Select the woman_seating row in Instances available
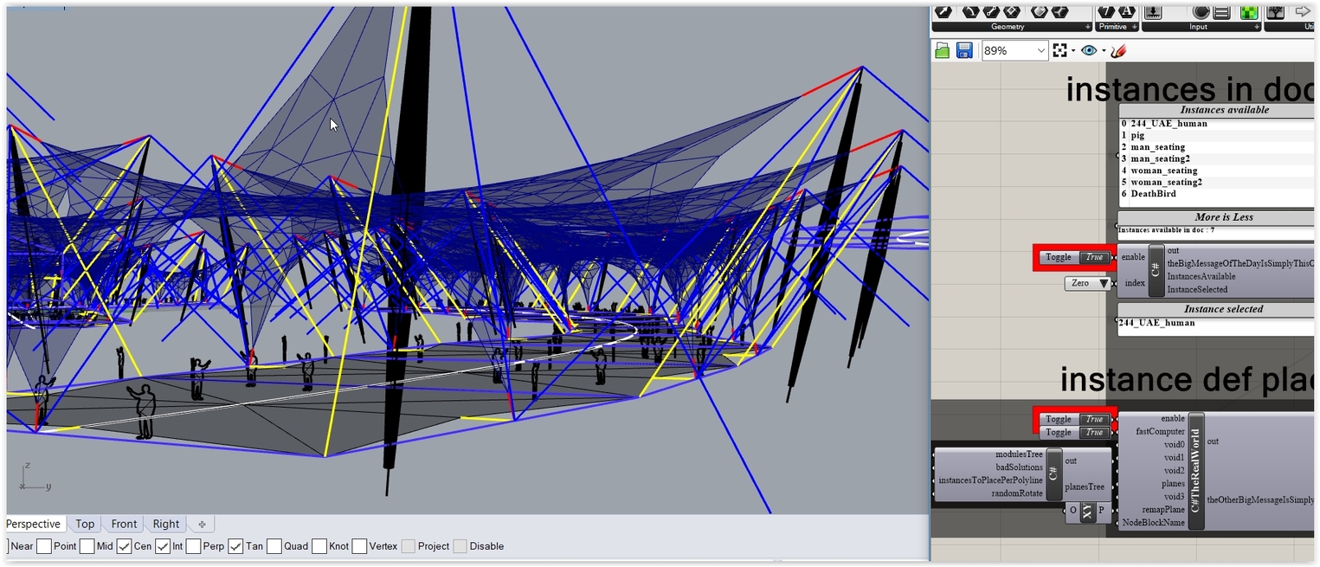1320x567 pixels. pos(1216,171)
